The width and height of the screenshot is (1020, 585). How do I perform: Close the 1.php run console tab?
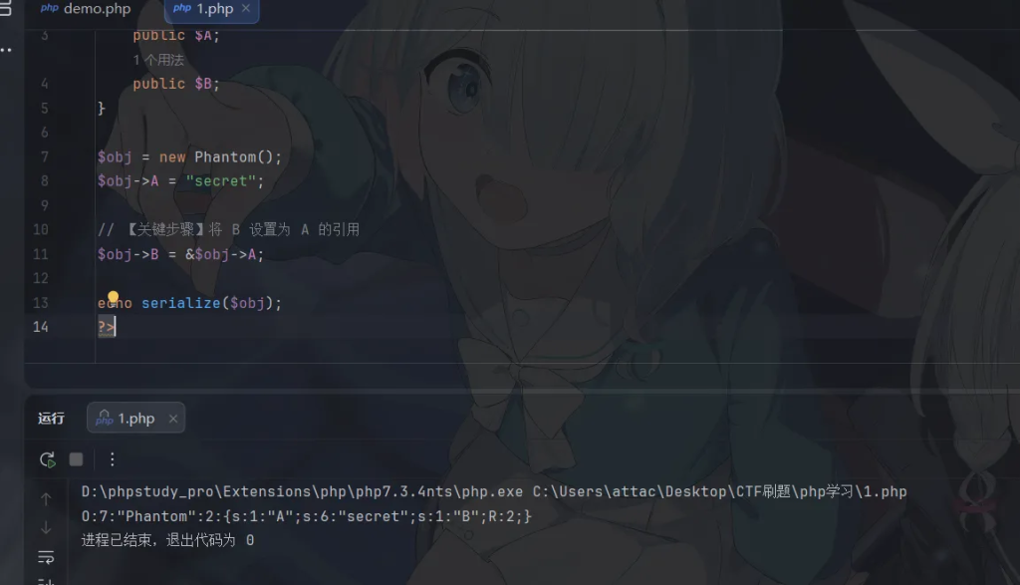pos(172,419)
